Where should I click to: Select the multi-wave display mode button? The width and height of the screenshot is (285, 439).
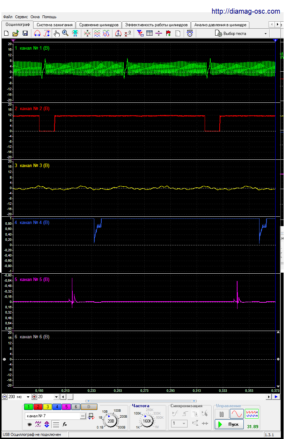(252, 414)
